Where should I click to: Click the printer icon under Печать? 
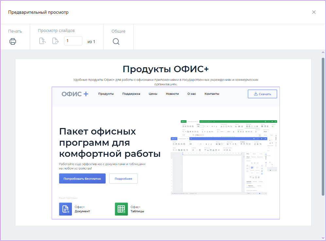click(13, 41)
